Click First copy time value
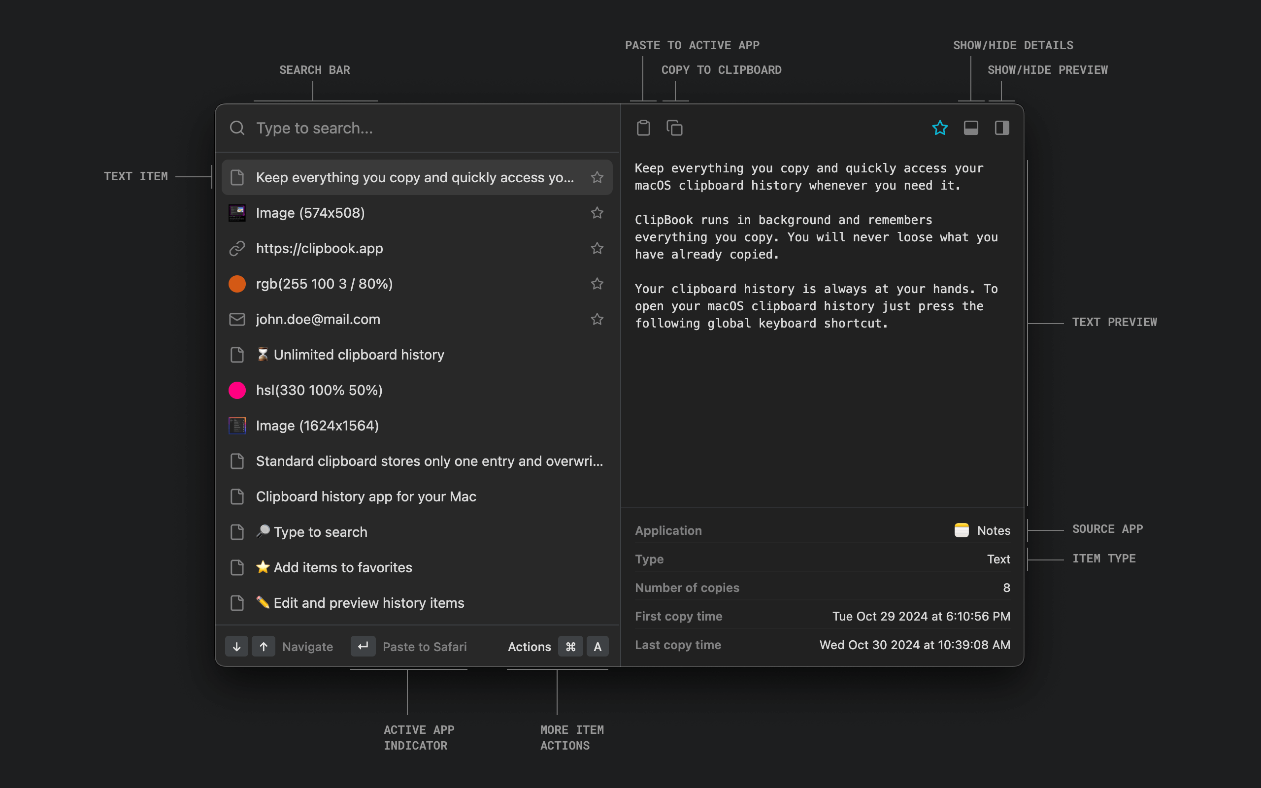 pos(921,616)
